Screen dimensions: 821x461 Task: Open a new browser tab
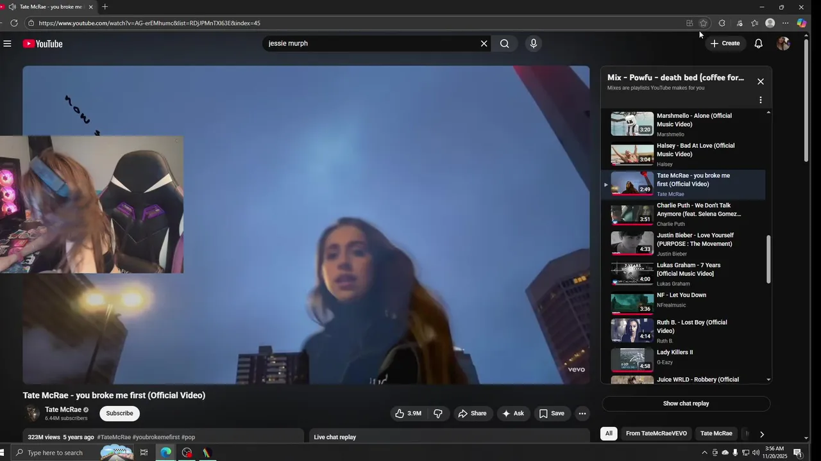pyautogui.click(x=105, y=7)
